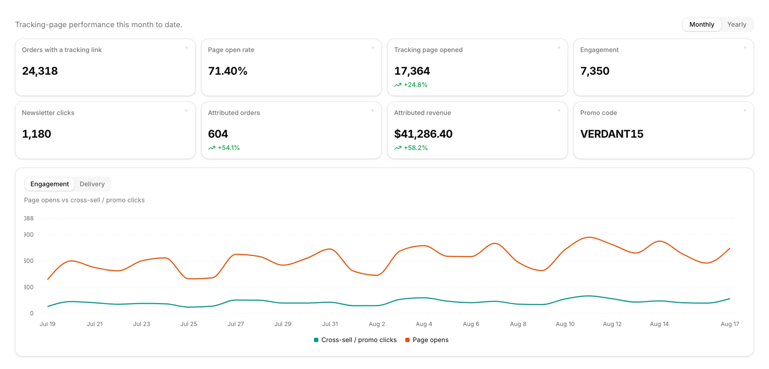769x369 pixels.
Task: Switch to the Monthly view
Action: pos(702,24)
